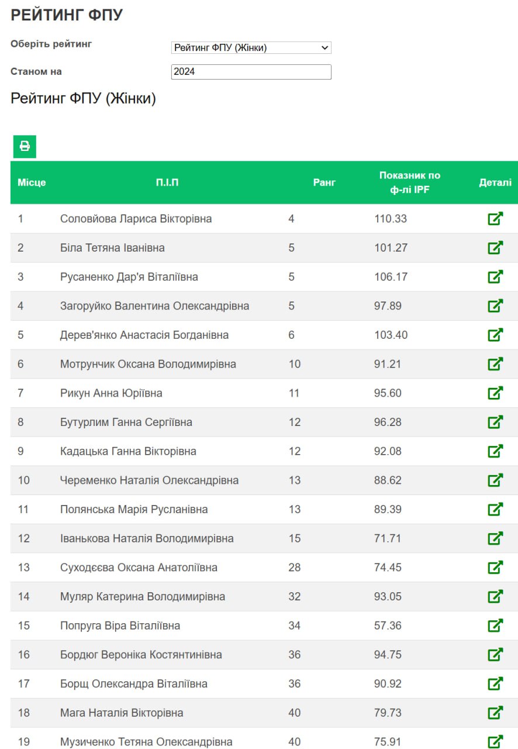This screenshot has width=518, height=749.
Task: Open details icon in Рикун Анна Юріївна row
Action: (495, 393)
